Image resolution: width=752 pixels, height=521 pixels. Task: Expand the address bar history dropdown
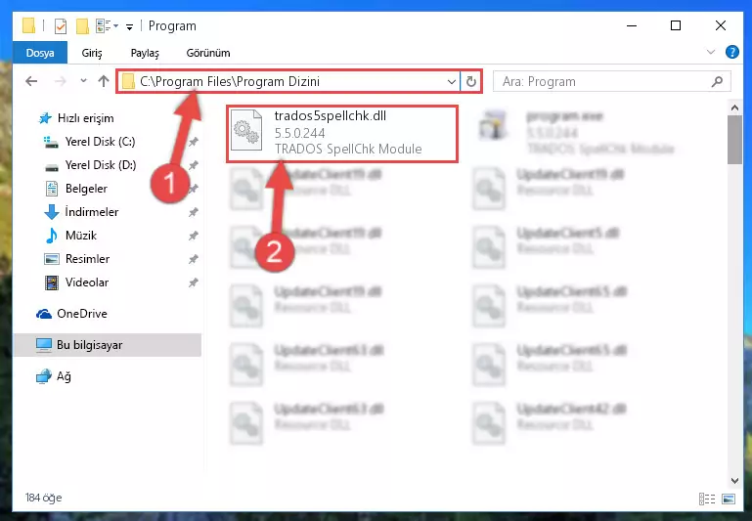coord(451,82)
